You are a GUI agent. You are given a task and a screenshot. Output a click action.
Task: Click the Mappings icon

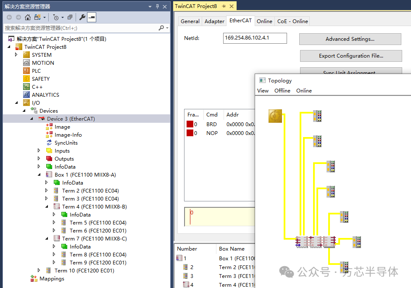pos(34,279)
